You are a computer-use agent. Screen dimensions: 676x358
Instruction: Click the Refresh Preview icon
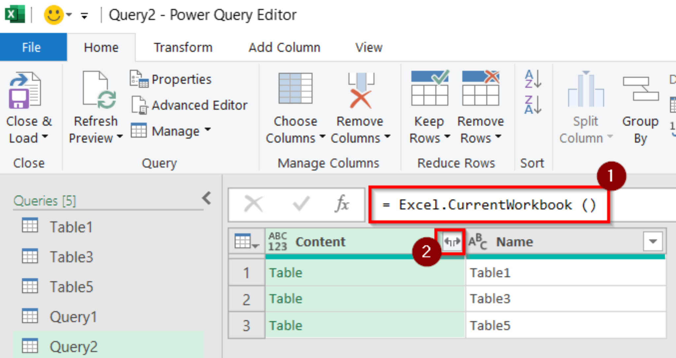(x=99, y=90)
